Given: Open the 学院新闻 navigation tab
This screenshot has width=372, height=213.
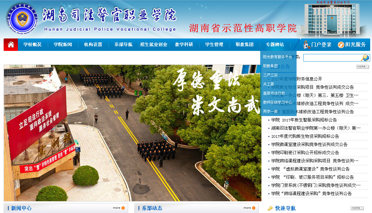Looking at the screenshot, I should point(63,45).
